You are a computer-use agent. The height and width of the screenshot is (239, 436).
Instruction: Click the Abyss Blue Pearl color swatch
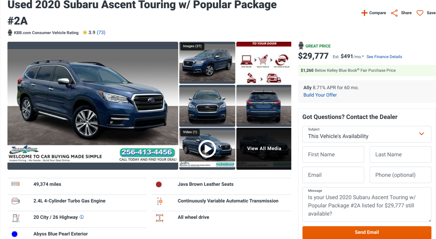point(15,234)
